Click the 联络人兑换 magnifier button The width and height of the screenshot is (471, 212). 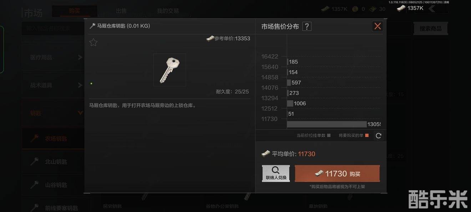[x=276, y=173]
